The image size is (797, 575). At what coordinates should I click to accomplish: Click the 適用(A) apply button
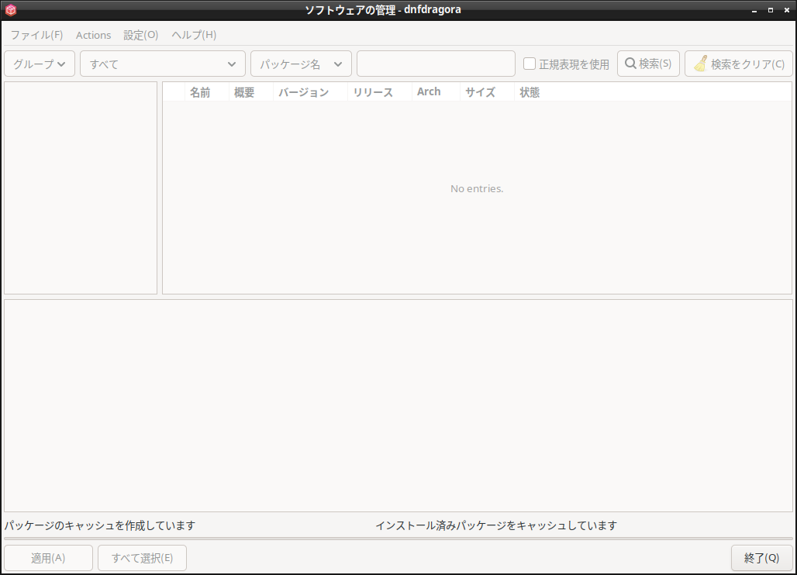click(x=48, y=558)
